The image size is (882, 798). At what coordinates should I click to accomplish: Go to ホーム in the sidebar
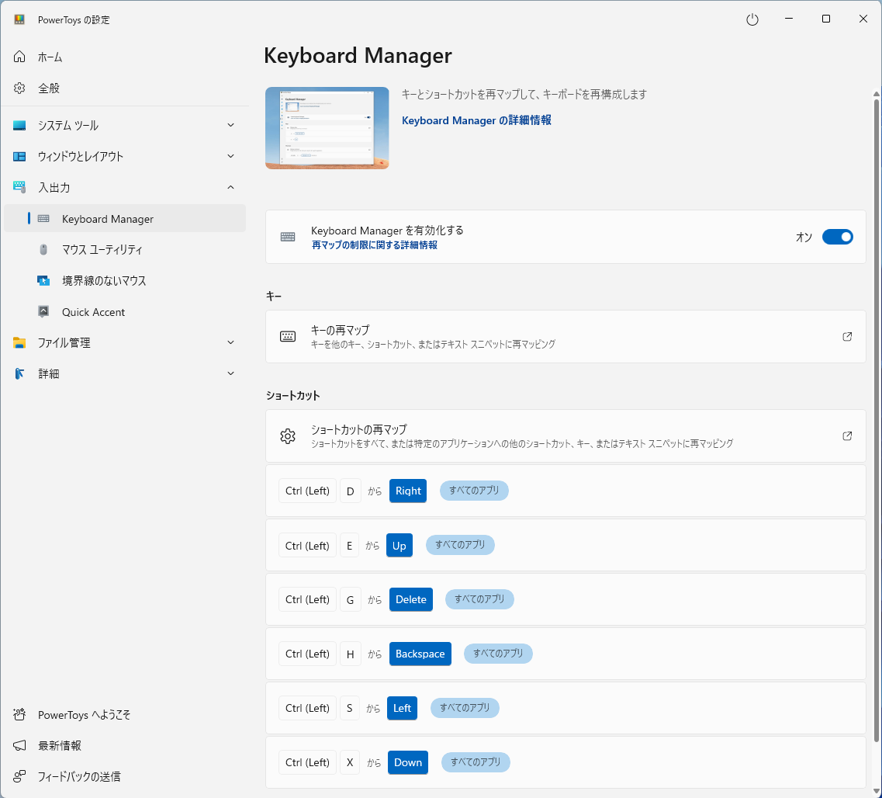point(125,57)
